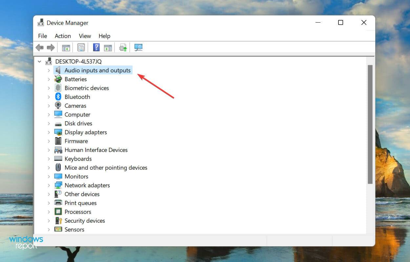410x262 pixels.
Task: Open the File menu
Action: point(42,36)
